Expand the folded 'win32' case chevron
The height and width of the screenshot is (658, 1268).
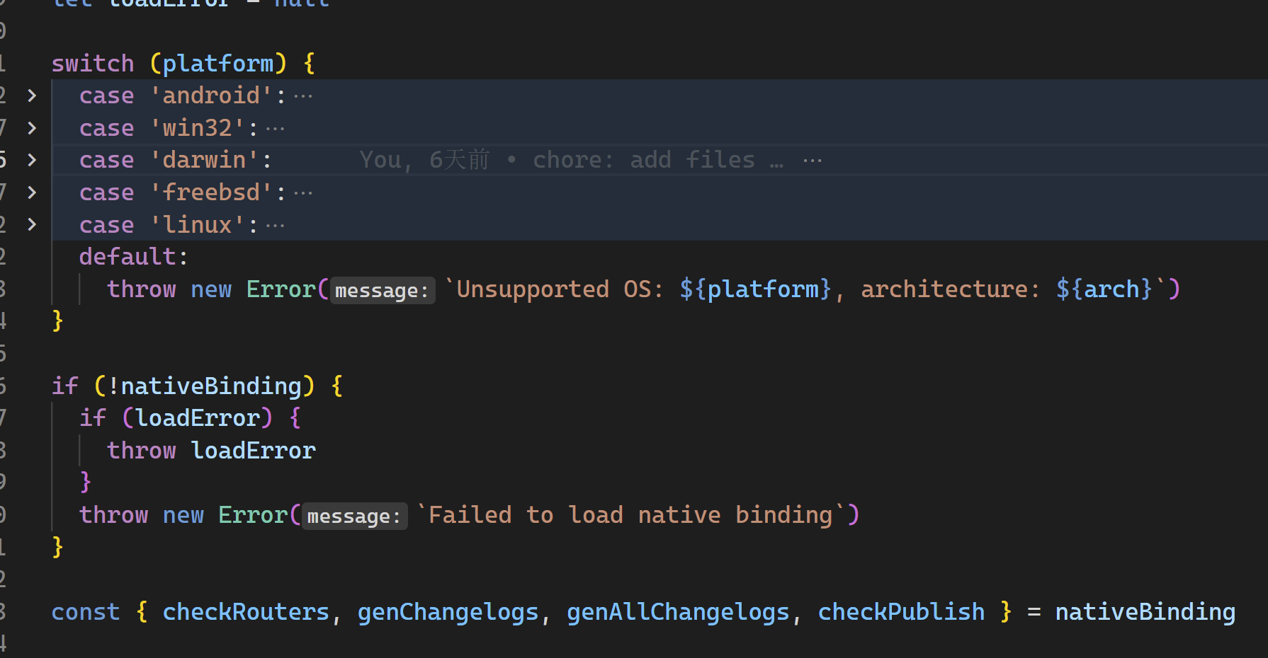[x=32, y=128]
